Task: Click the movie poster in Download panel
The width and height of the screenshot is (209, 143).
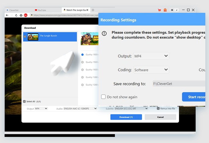Action: tap(90, 38)
